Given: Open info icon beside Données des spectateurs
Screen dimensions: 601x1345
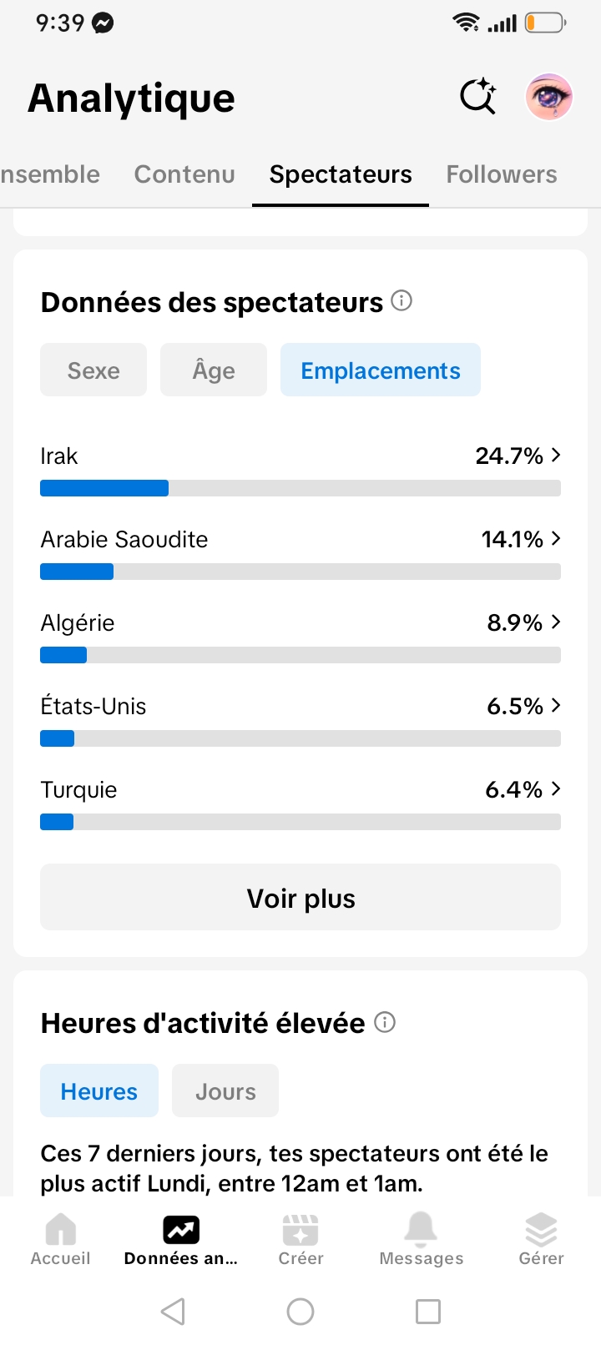Looking at the screenshot, I should (402, 300).
